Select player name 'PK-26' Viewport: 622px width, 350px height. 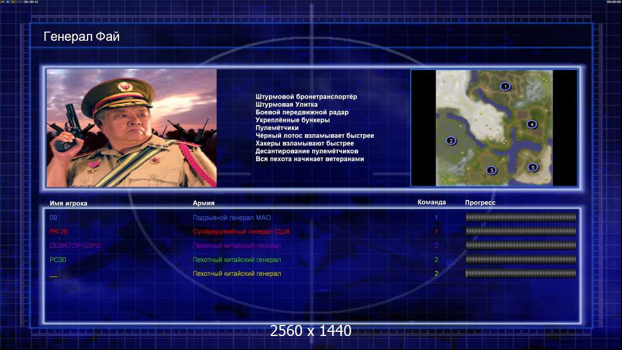(x=59, y=232)
